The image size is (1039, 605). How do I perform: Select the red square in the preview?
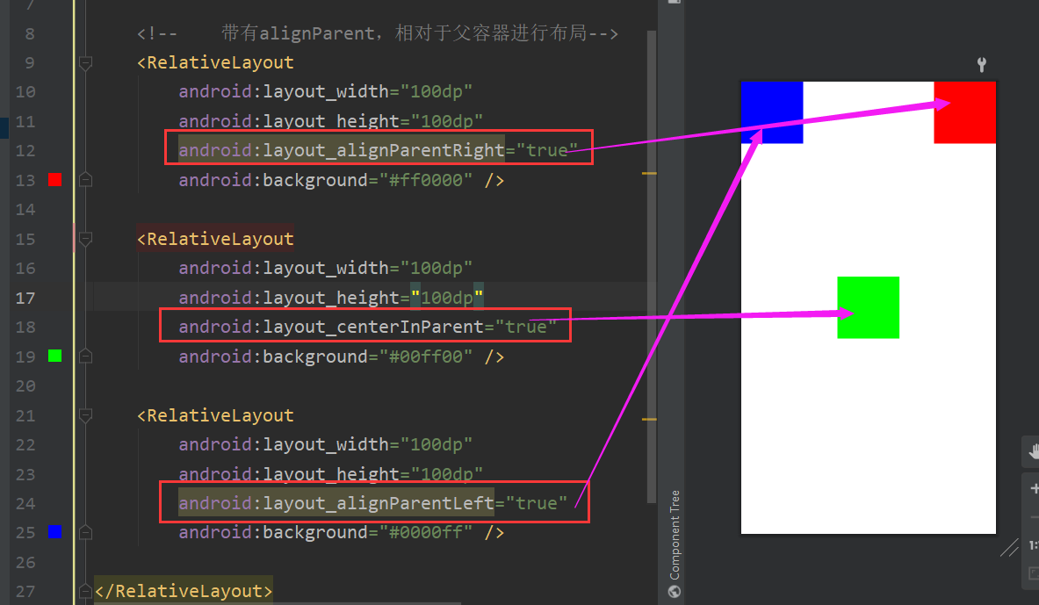click(x=964, y=112)
